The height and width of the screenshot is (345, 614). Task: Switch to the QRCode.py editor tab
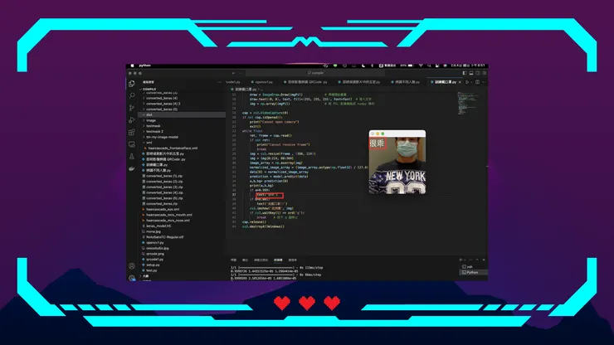[305, 82]
